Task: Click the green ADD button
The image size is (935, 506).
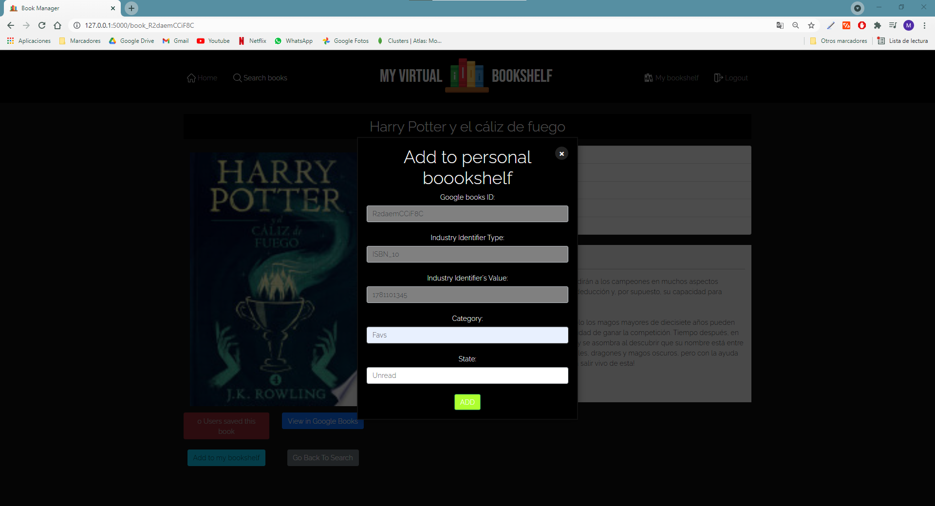Action: coord(467,402)
